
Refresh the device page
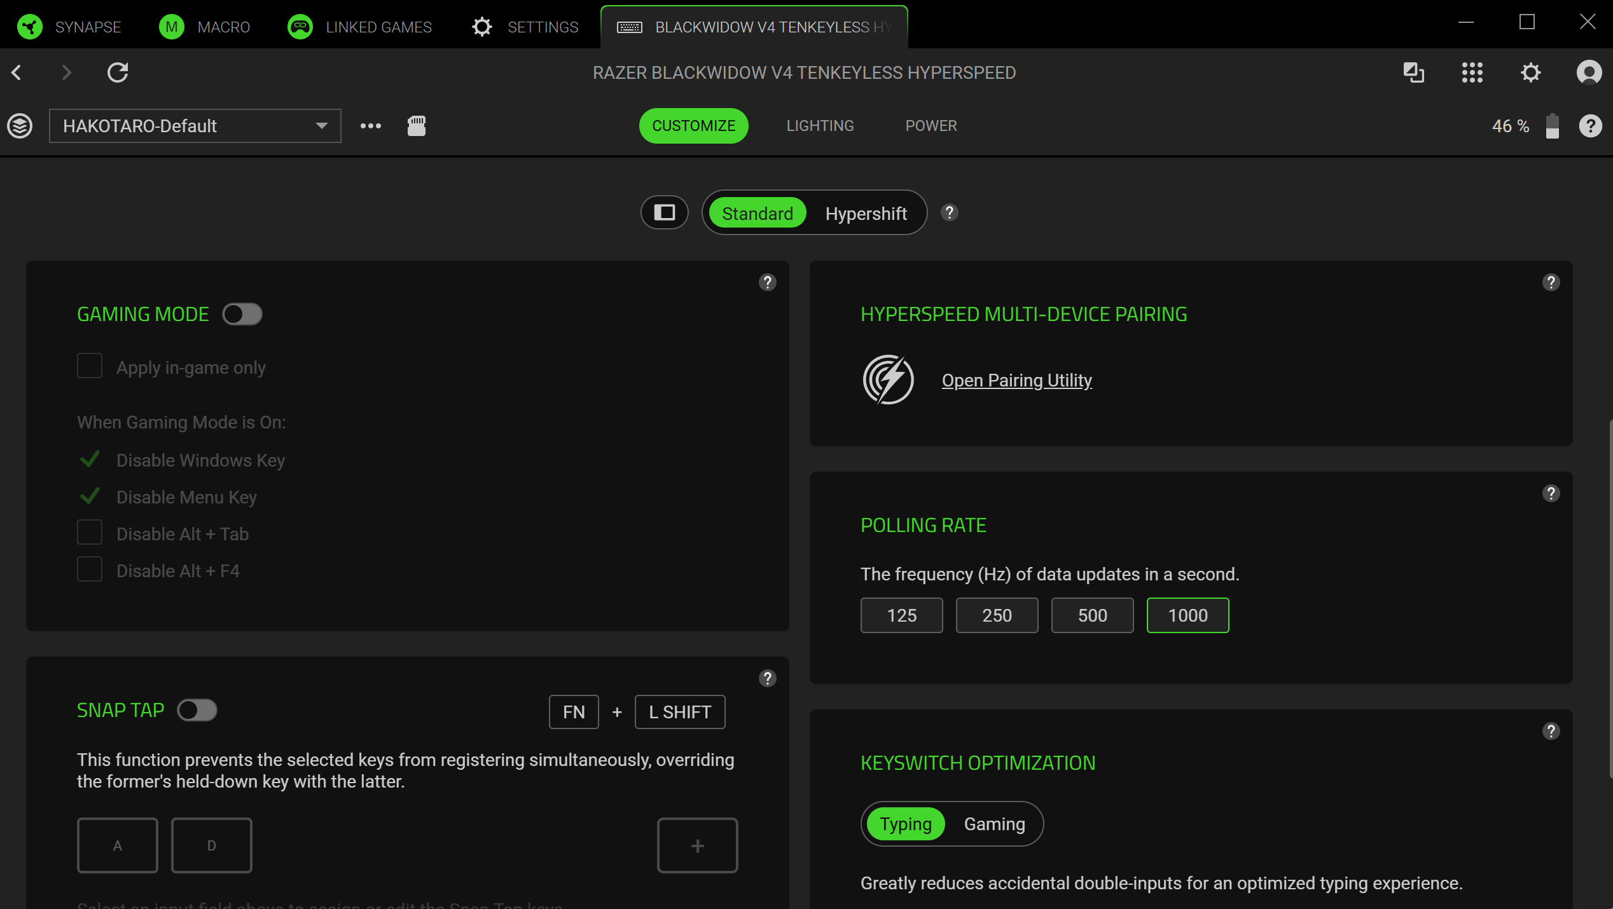pos(118,72)
